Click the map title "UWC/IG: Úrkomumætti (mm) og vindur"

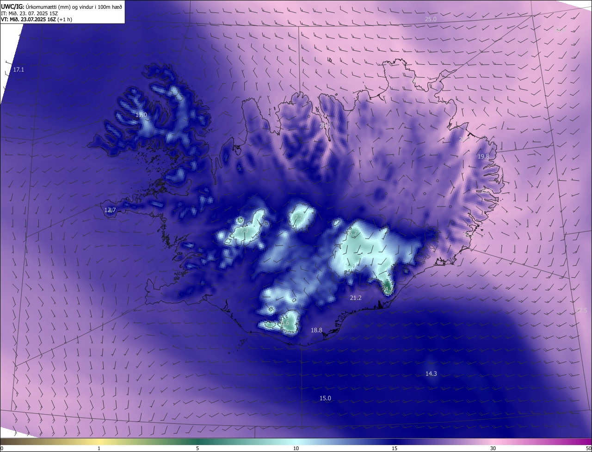[x=62, y=7]
